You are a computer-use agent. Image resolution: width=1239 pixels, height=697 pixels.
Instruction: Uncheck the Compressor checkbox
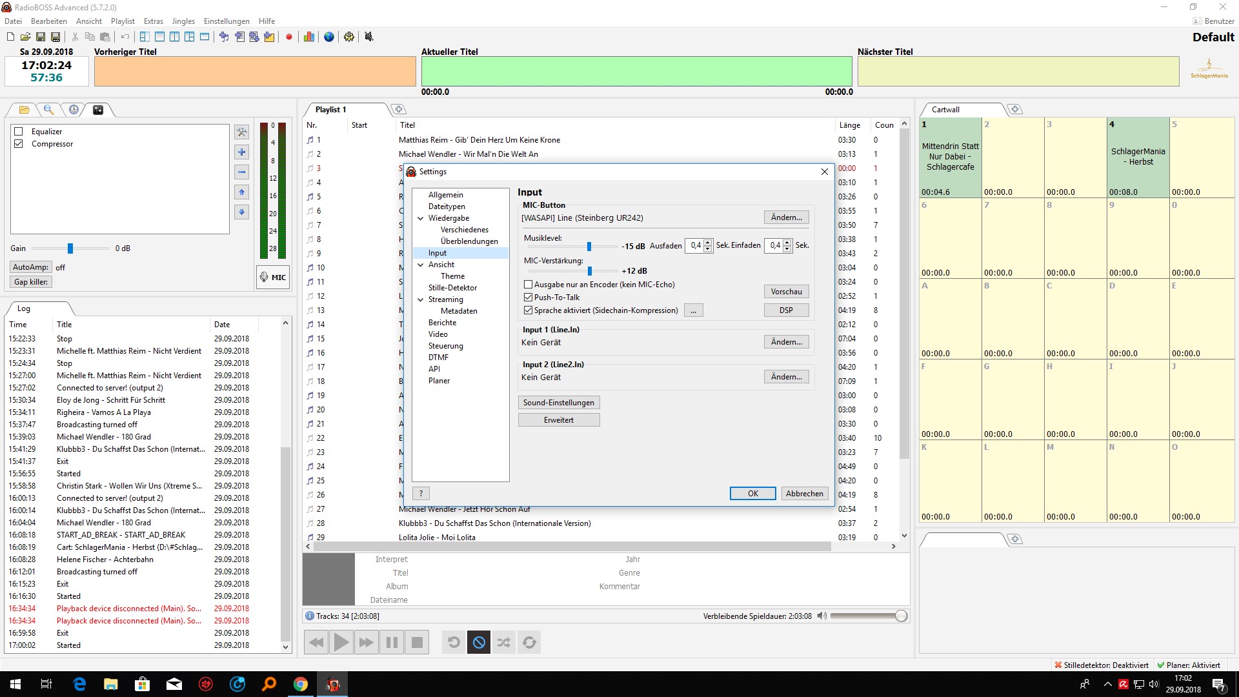click(x=19, y=144)
